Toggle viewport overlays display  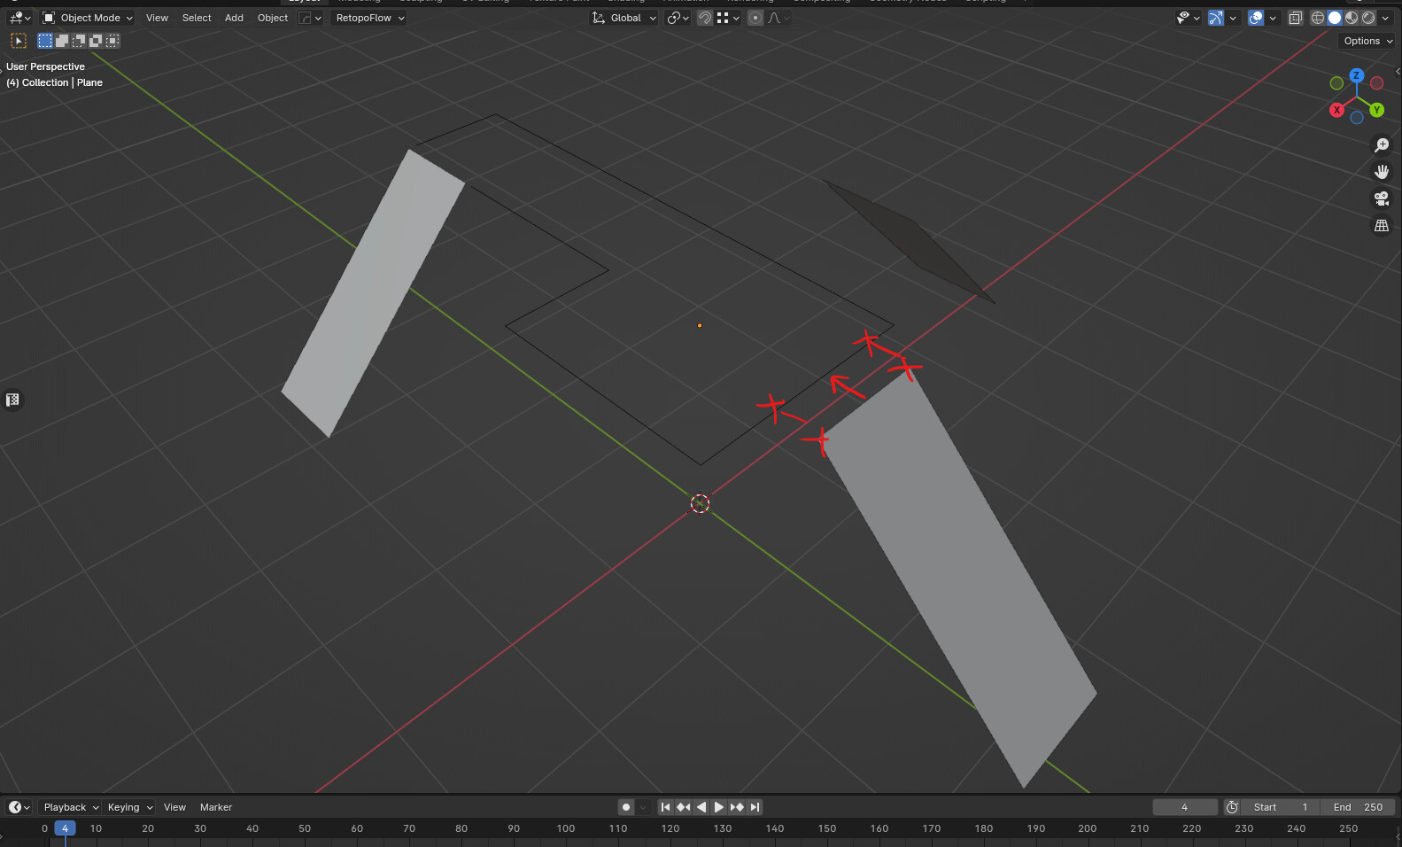tap(1256, 18)
